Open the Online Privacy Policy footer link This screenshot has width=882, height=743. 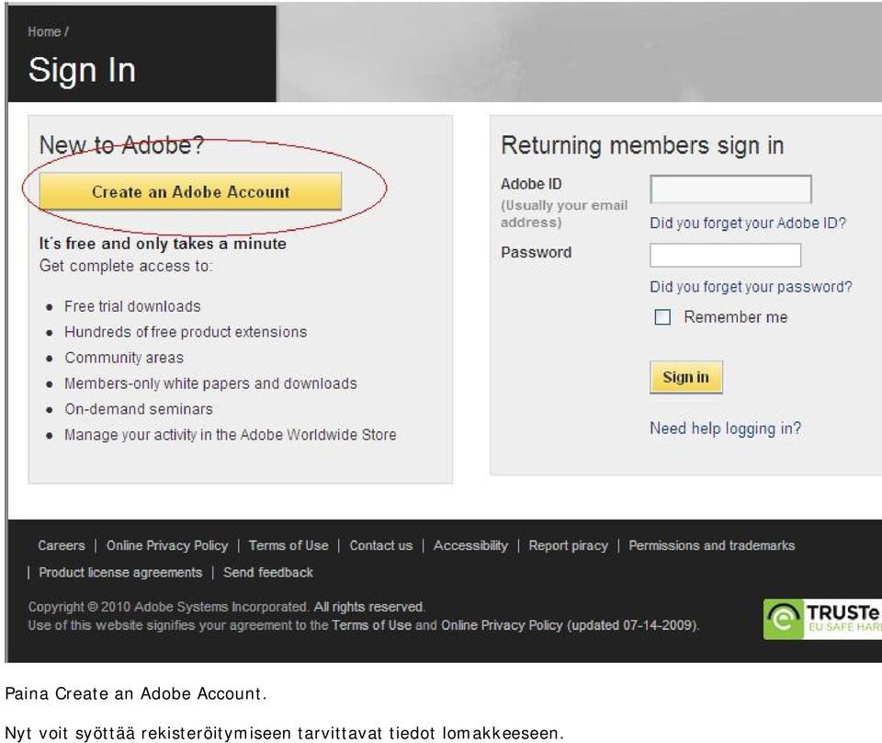point(167,545)
